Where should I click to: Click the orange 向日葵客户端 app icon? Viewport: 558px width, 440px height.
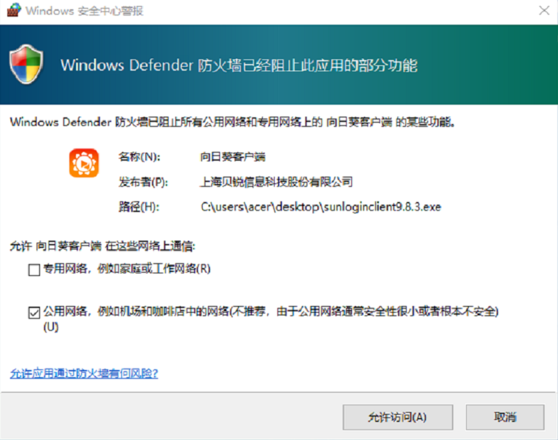(x=84, y=163)
